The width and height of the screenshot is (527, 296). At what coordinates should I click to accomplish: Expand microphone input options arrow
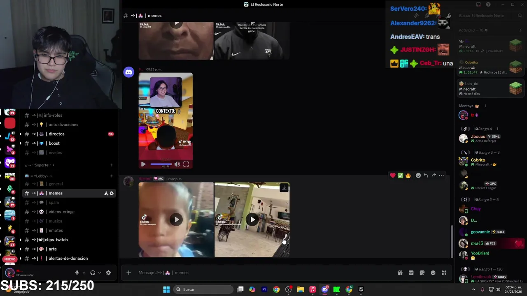tap(84, 273)
